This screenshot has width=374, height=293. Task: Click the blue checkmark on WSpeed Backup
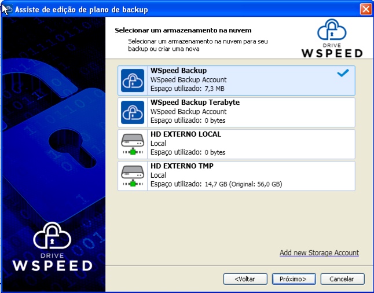click(x=343, y=73)
